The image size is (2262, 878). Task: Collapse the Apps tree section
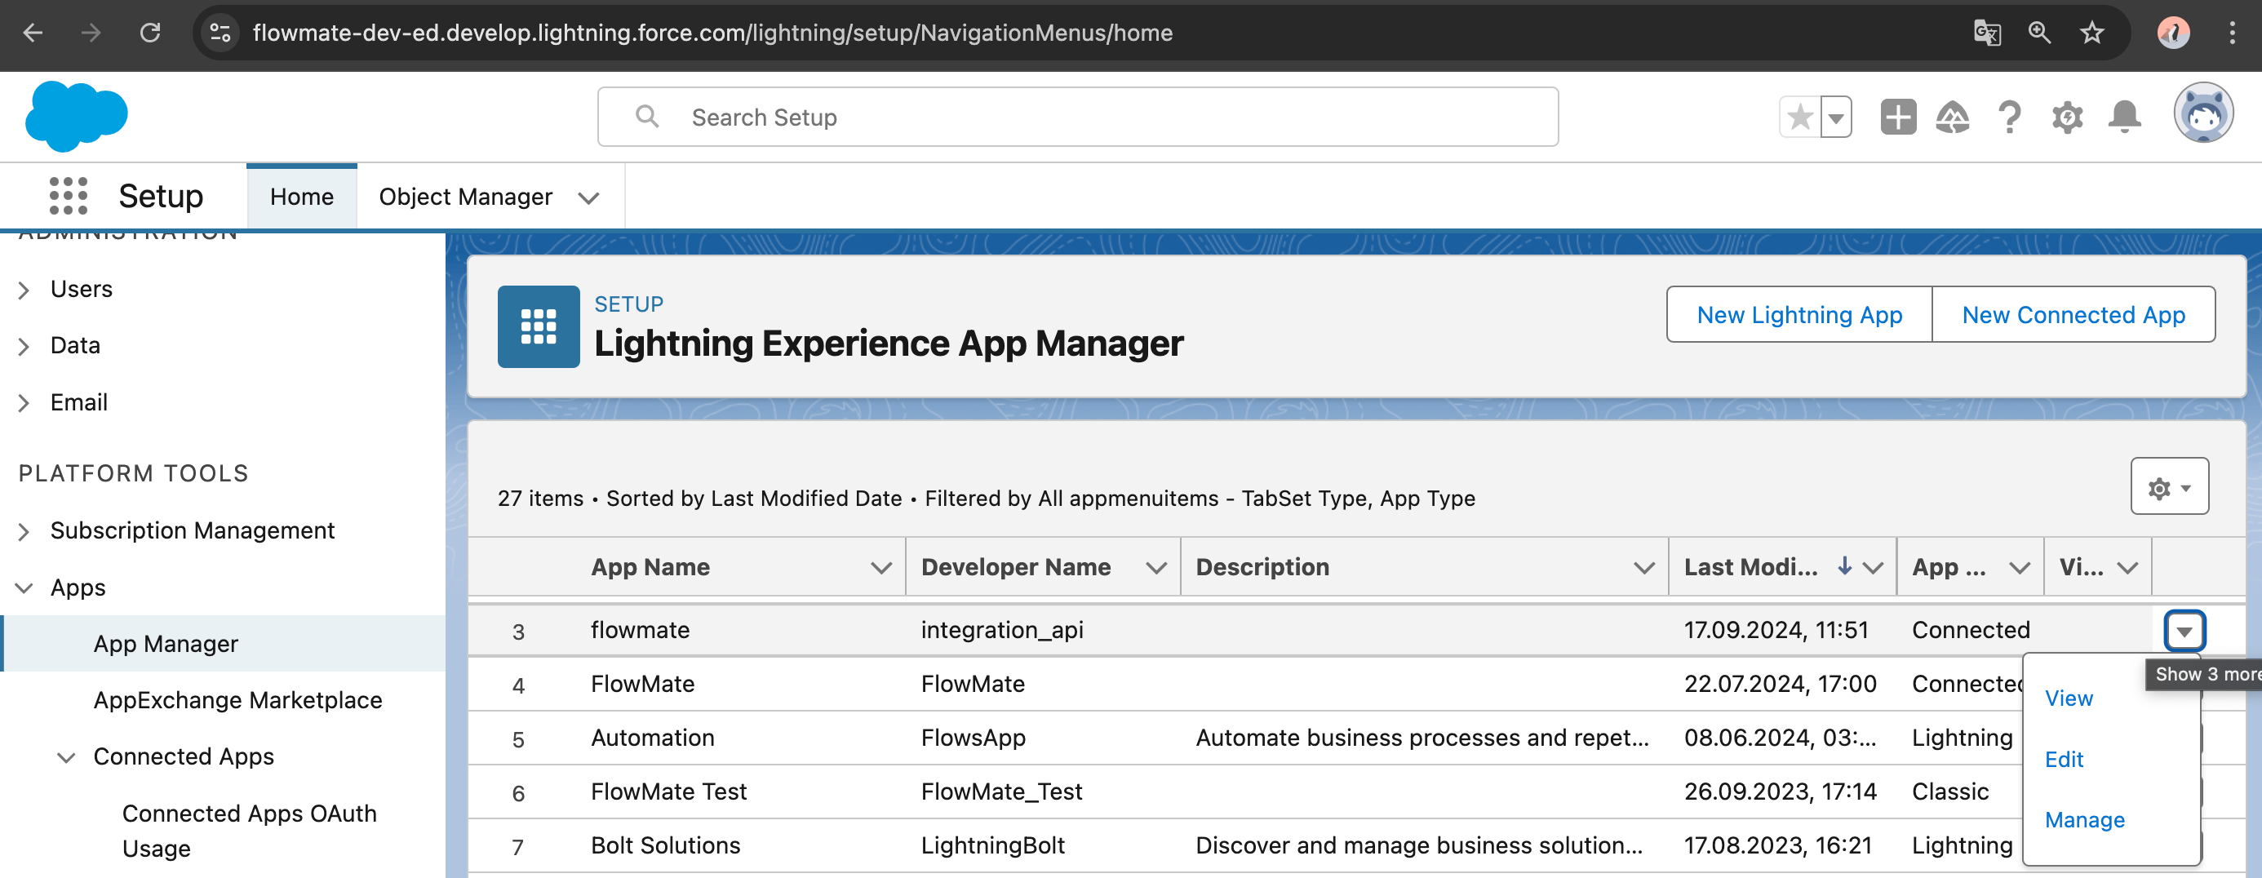24,588
